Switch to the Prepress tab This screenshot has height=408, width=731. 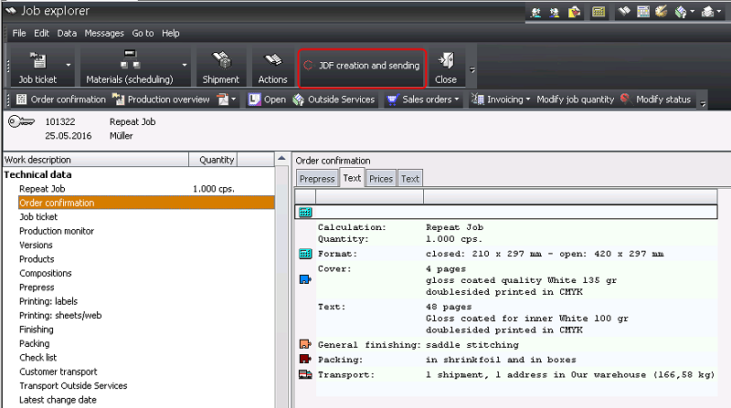pyautogui.click(x=317, y=179)
